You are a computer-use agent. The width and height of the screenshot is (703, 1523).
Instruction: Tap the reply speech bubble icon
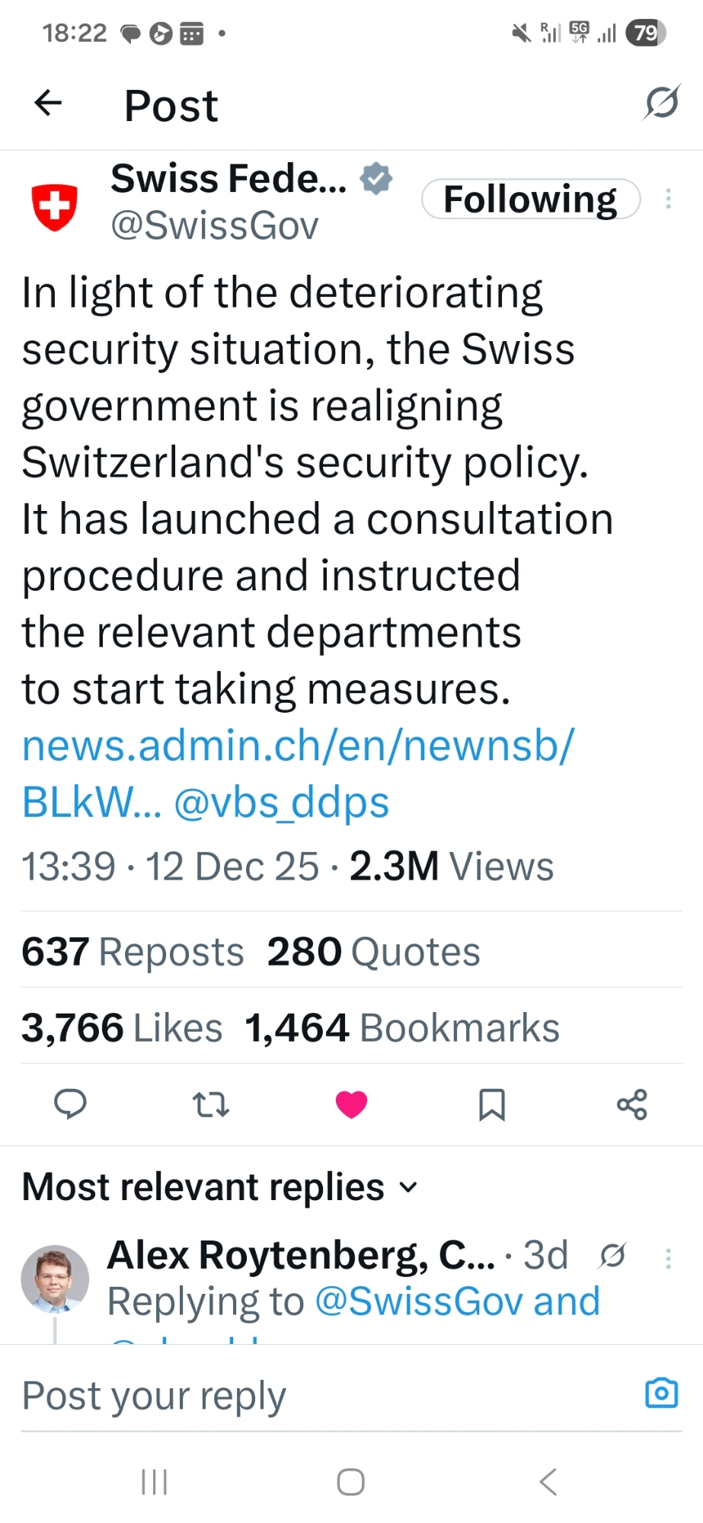click(x=70, y=1103)
